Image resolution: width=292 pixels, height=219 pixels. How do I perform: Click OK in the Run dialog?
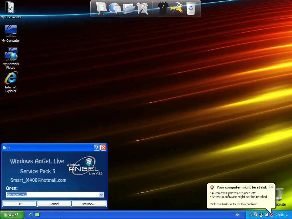click(x=20, y=204)
